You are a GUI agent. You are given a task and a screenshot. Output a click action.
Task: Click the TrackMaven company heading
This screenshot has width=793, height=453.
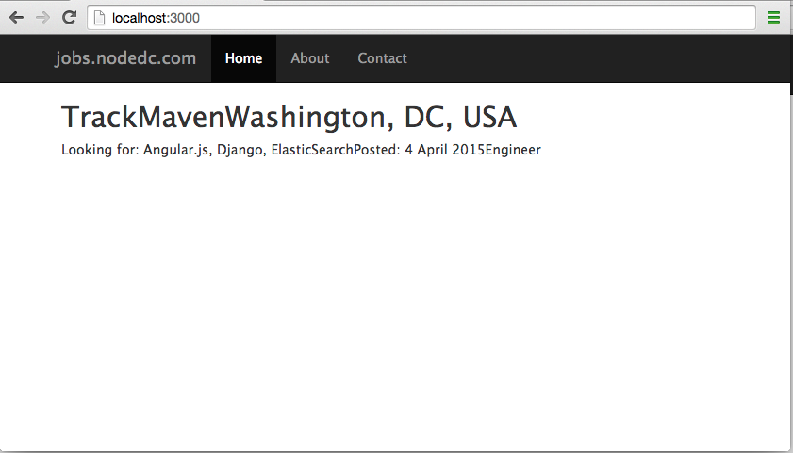point(142,117)
